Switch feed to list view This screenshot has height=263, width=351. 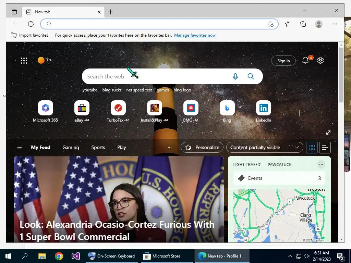coord(325,147)
